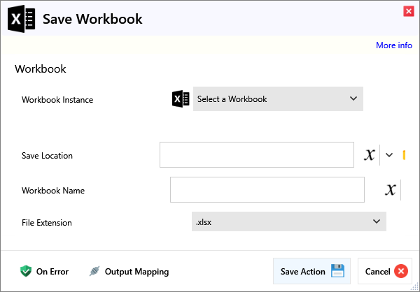Expand the chevron next to Save Location variable
The width and height of the screenshot is (420, 292).
pos(389,155)
